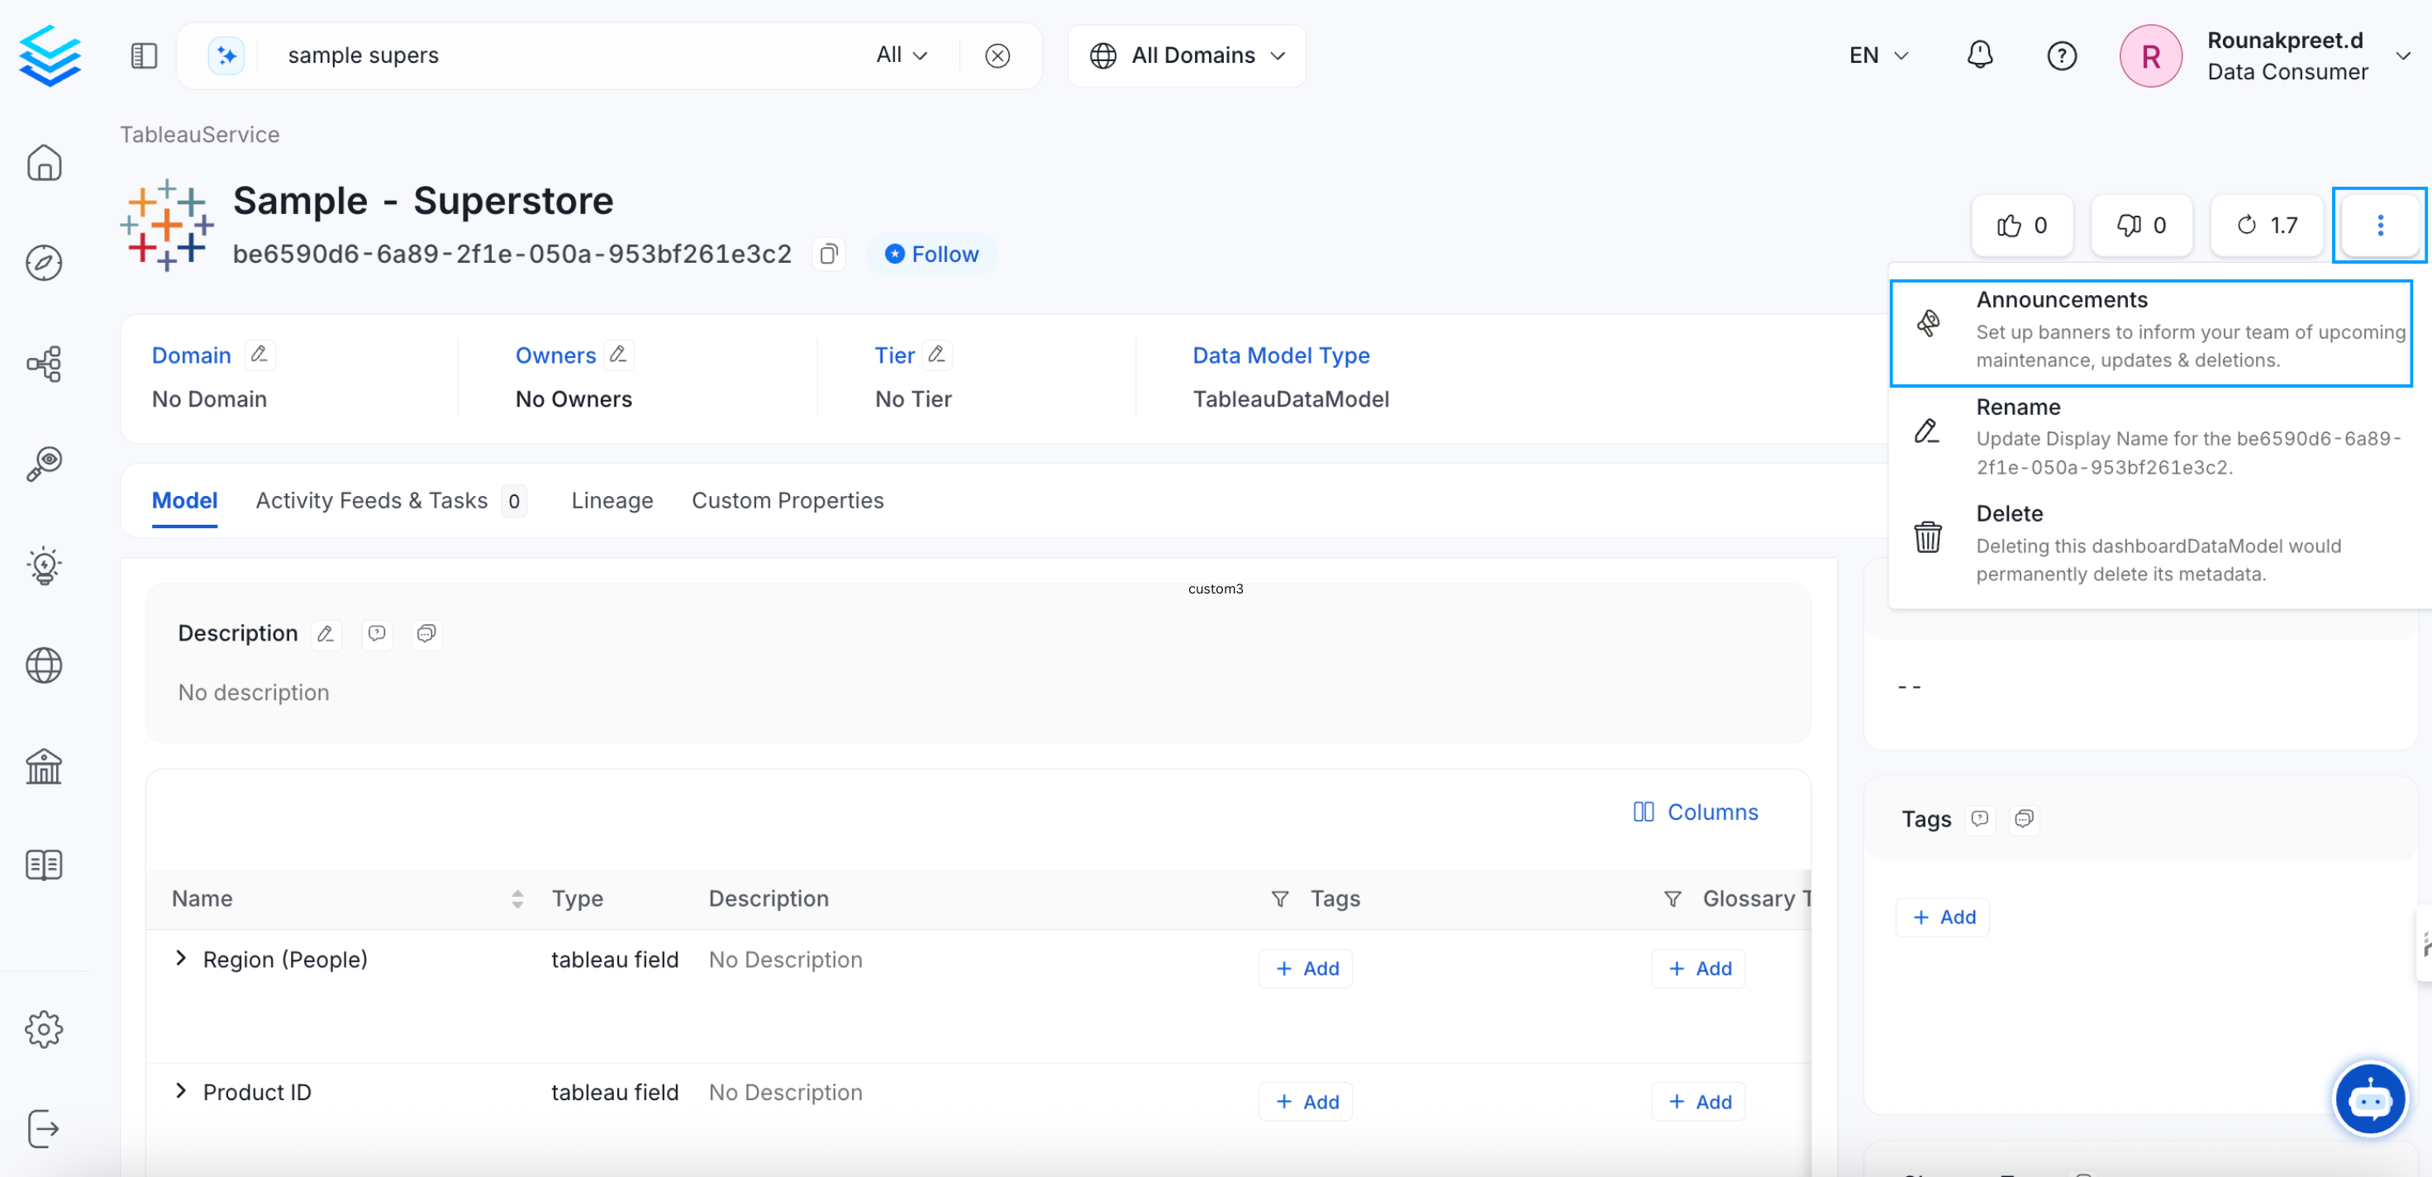
Task: Open the Insights lightbulb icon
Action: [x=45, y=565]
